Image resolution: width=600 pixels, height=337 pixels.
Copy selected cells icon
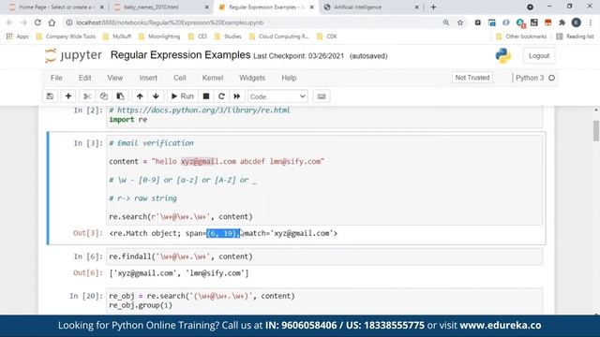click(104, 96)
